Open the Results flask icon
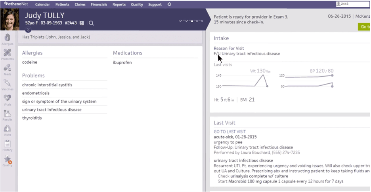The width and height of the screenshot is (371, 192). (7, 114)
